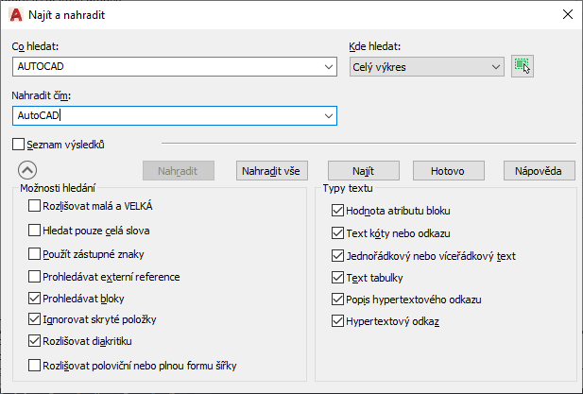Uncheck Prohledávat bloky option
Viewport: 583px width, 394px height.
tap(35, 298)
